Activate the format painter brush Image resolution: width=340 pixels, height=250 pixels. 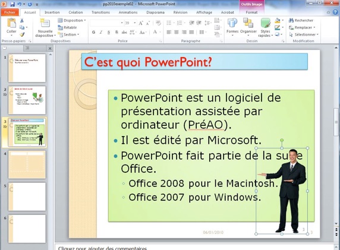(x=22, y=34)
